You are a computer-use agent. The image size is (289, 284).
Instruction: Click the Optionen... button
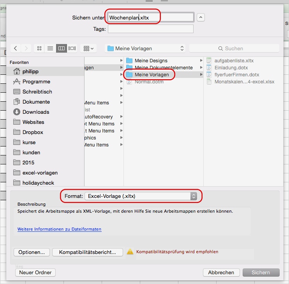click(x=32, y=252)
